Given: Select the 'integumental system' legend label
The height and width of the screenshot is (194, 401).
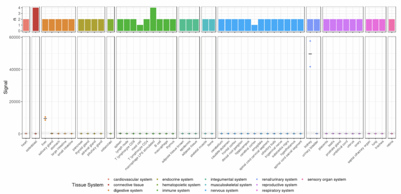Looking at the screenshot, I should coord(229,179).
